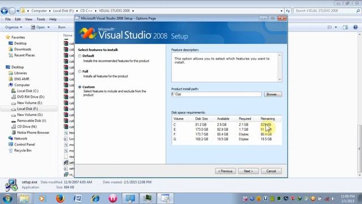Refresh the Explorer address bar location
This screenshot has width=362, height=204.
[x=288, y=11]
